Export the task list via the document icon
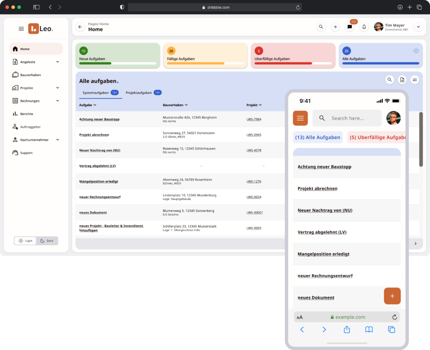 pos(402,80)
